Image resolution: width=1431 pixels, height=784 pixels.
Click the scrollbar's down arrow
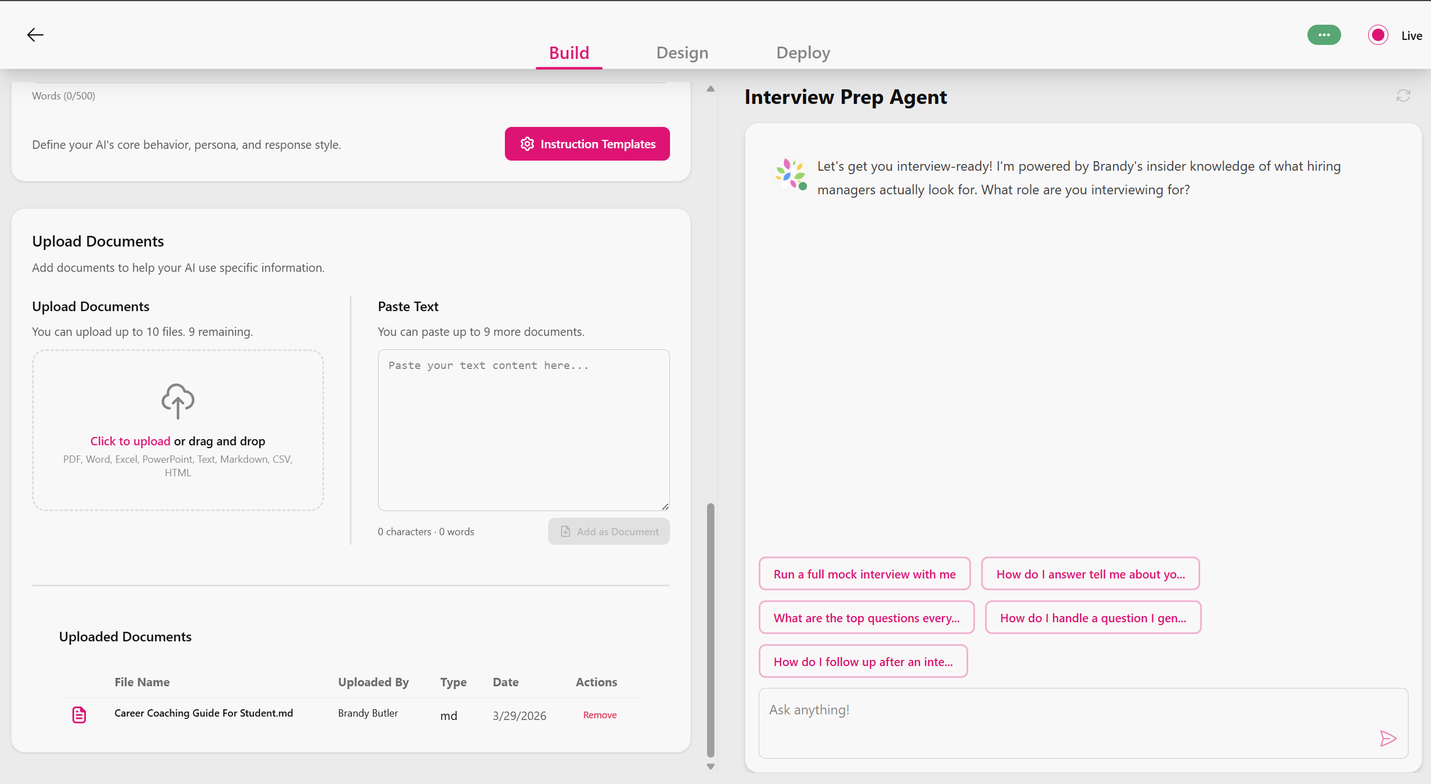tap(710, 766)
